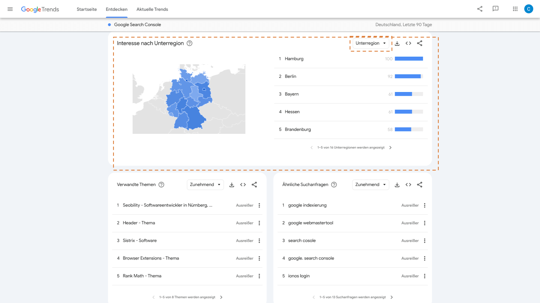Image resolution: width=540 pixels, height=303 pixels.
Task: Expand Ähnliche Suchanfragen Zunehmend dropdown
Action: [x=371, y=185]
